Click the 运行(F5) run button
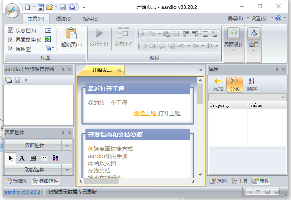 coord(99,37)
